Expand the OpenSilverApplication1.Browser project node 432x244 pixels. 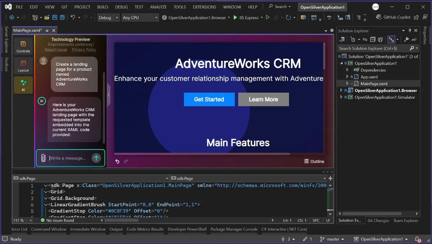click(341, 90)
